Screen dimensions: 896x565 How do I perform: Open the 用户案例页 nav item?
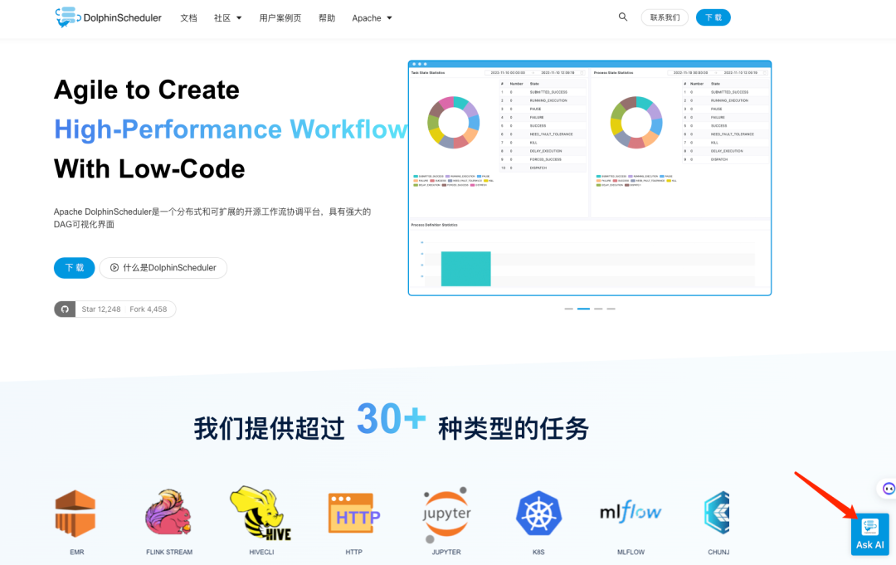pos(280,17)
